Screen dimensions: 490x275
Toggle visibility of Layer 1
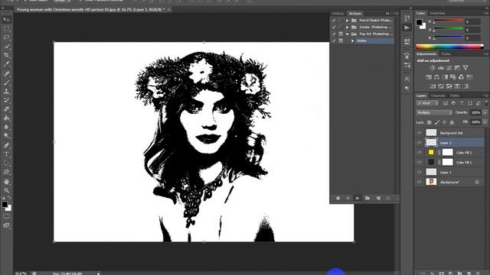pos(420,172)
